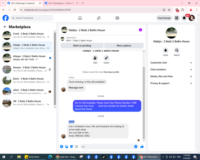Viewport: 200px width, 160px height.
Task: Open the Facebook home logo
Action: (x=6, y=18)
